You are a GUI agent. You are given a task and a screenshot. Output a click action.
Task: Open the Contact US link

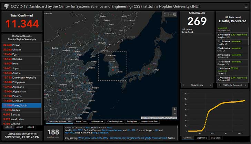(x=103, y=133)
